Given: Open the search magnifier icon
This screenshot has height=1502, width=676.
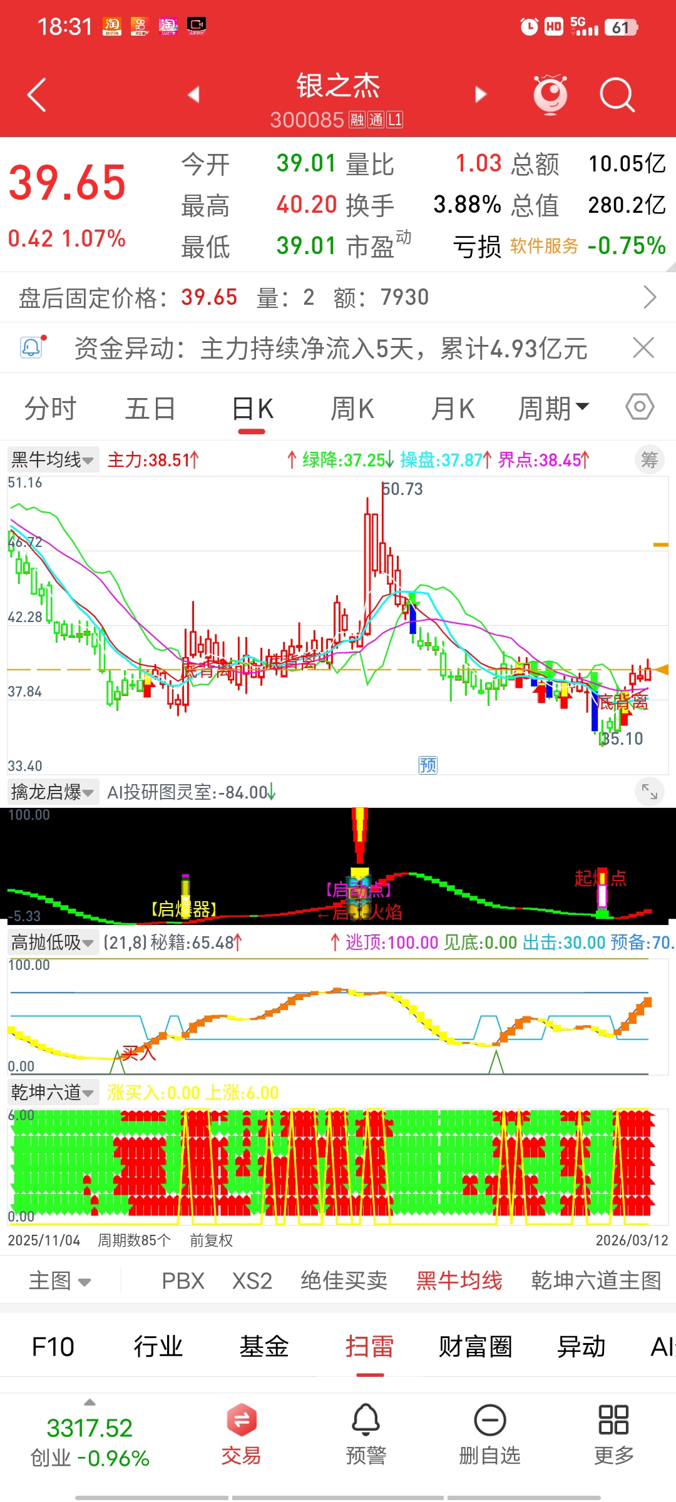Looking at the screenshot, I should click(x=617, y=95).
